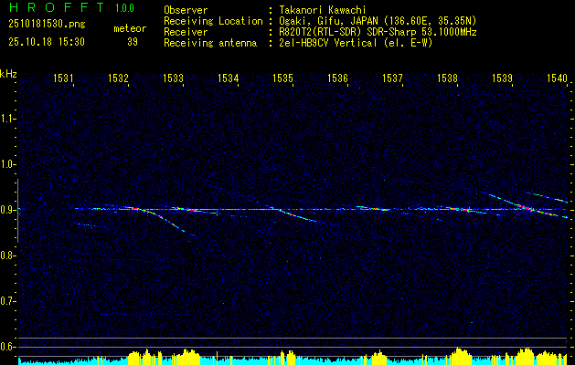Click the 1535 time marker
Screen dimensions: 575x365
282,78
